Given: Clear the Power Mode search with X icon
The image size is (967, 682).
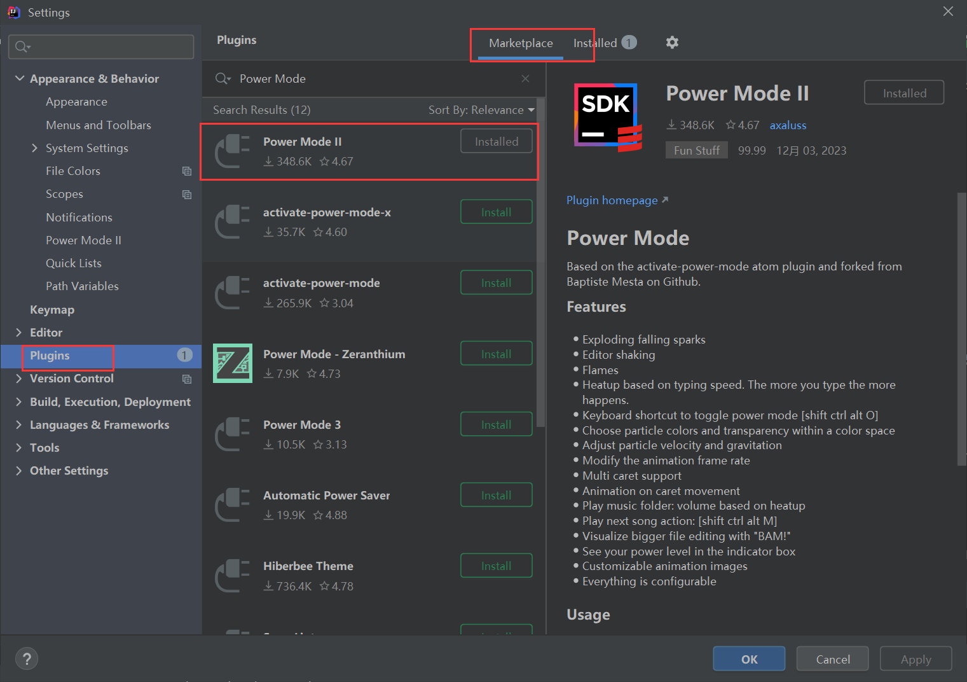Looking at the screenshot, I should pos(525,78).
